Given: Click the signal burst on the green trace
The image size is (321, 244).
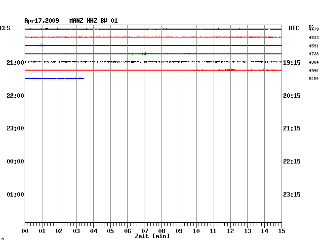Looking at the screenshot, I should pyautogui.click(x=144, y=53).
